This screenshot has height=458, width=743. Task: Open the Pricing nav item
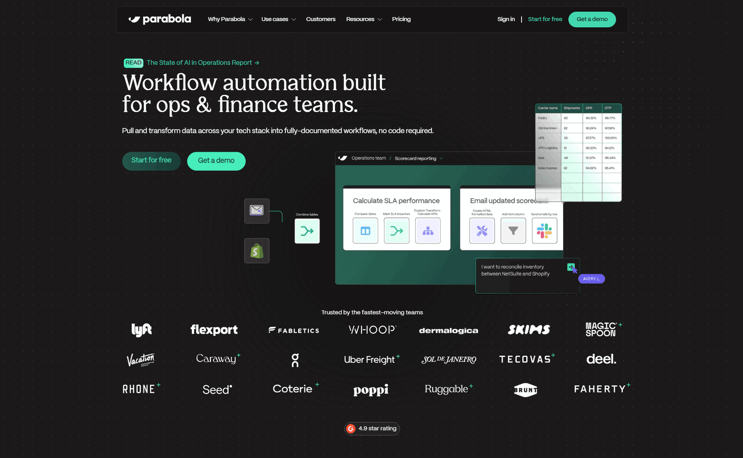click(401, 19)
